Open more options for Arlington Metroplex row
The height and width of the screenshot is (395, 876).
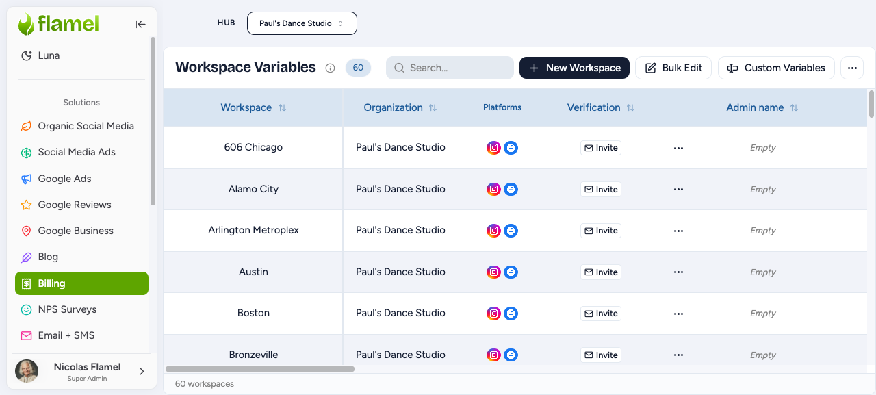tap(678, 231)
